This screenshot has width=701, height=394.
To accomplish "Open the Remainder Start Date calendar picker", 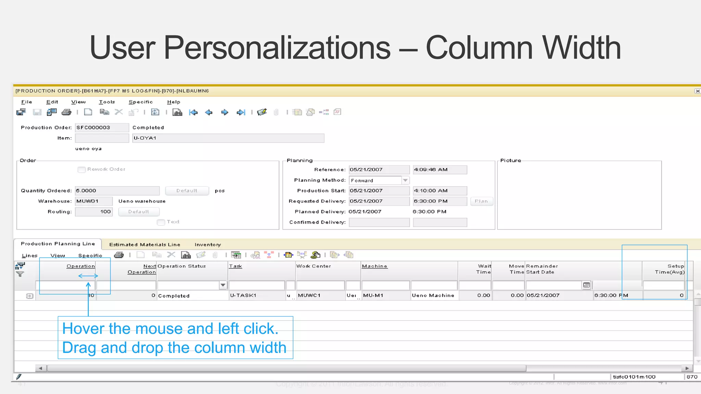I will [586, 285].
